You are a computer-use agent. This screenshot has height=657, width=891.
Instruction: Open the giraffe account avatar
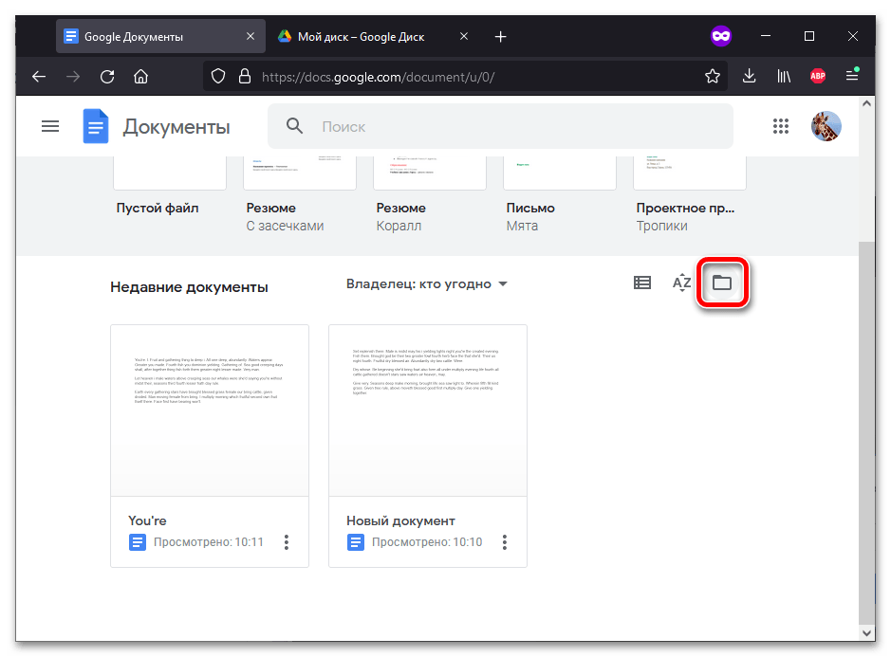point(826,126)
